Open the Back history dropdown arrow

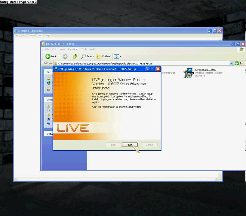pos(59,56)
